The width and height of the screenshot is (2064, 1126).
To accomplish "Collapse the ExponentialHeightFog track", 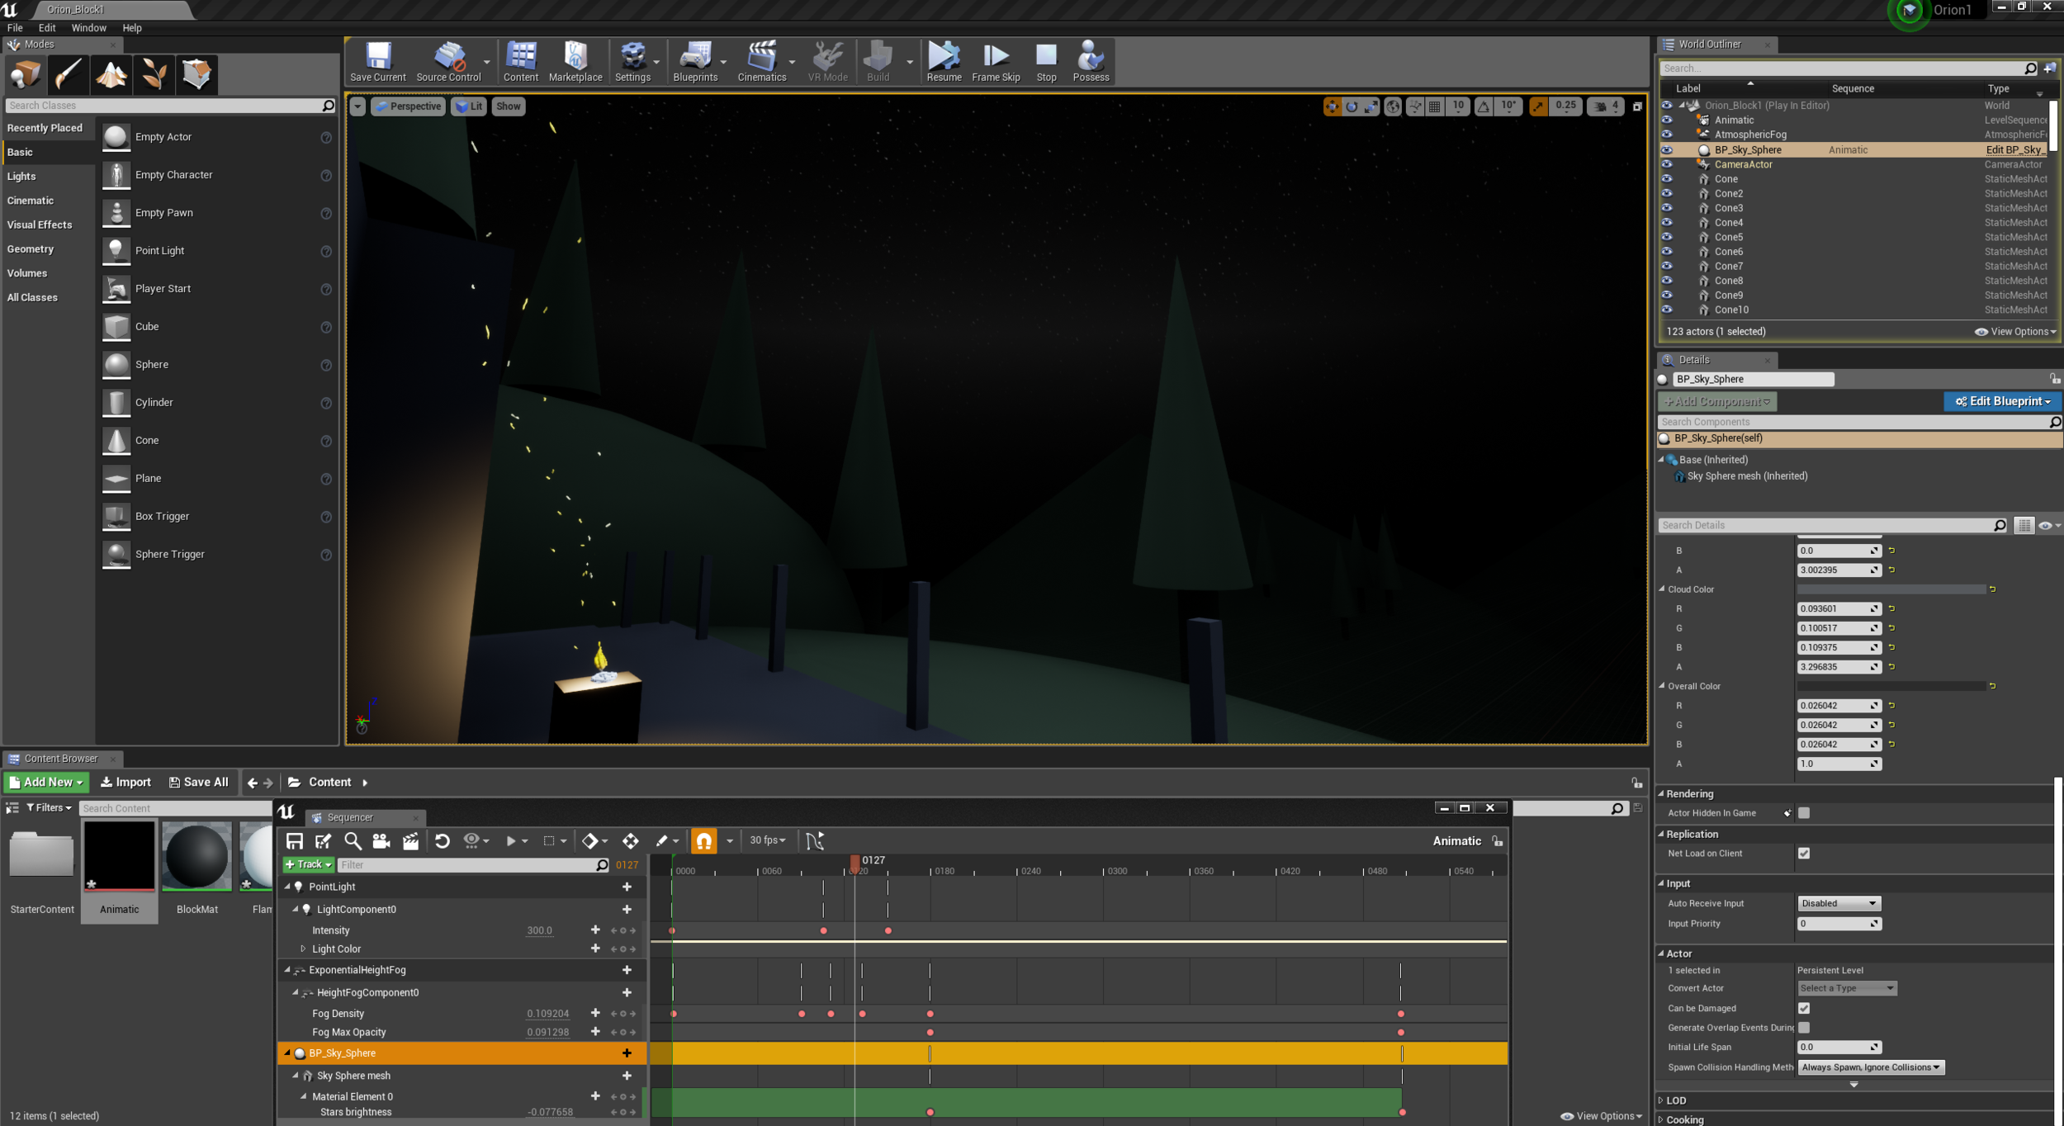I will coord(287,970).
